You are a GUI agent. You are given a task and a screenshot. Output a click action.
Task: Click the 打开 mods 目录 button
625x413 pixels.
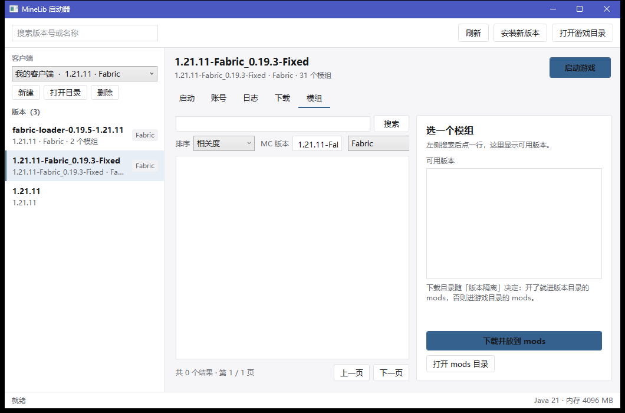[x=460, y=364]
